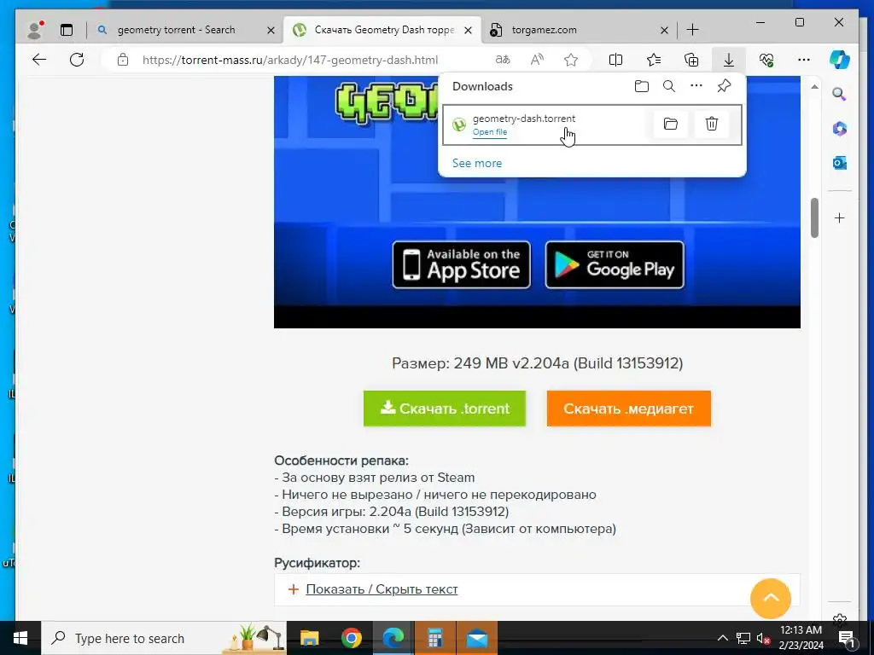The height and width of the screenshot is (655, 874).
Task: Open tab actions menu icon
Action: [x=67, y=30]
